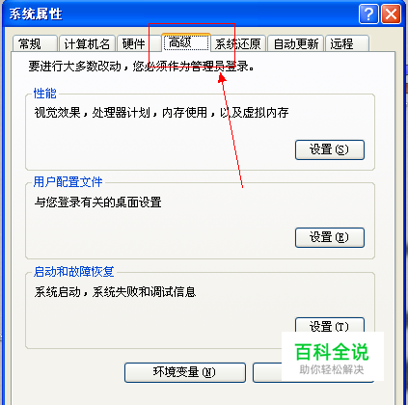Open performance 设置(S) button
Viewport: 408px width, 405px height.
[x=330, y=149]
